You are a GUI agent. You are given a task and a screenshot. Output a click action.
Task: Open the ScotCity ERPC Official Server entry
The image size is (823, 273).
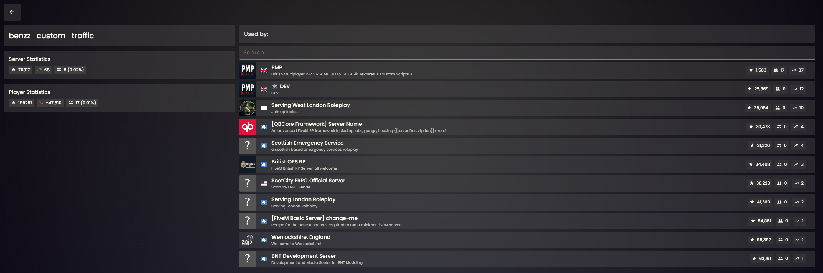pos(308,181)
